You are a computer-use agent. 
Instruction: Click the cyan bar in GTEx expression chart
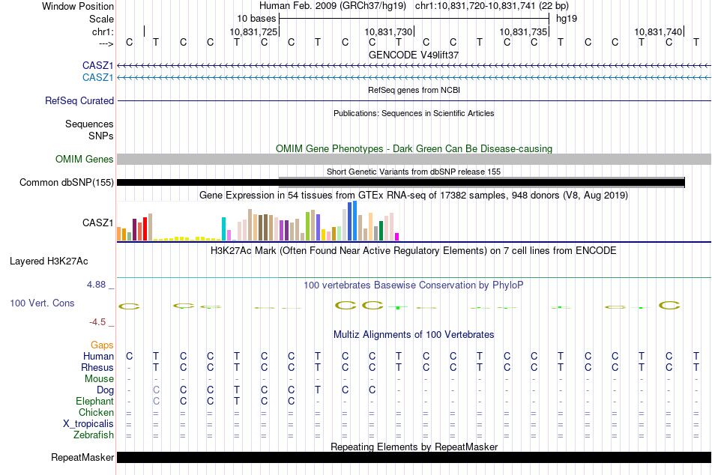click(x=224, y=229)
